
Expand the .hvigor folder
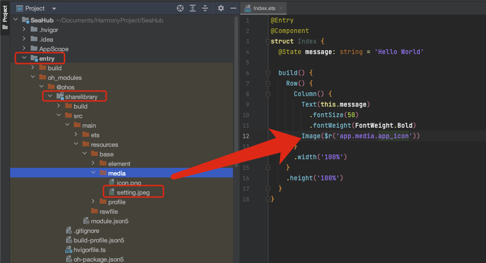(24, 29)
